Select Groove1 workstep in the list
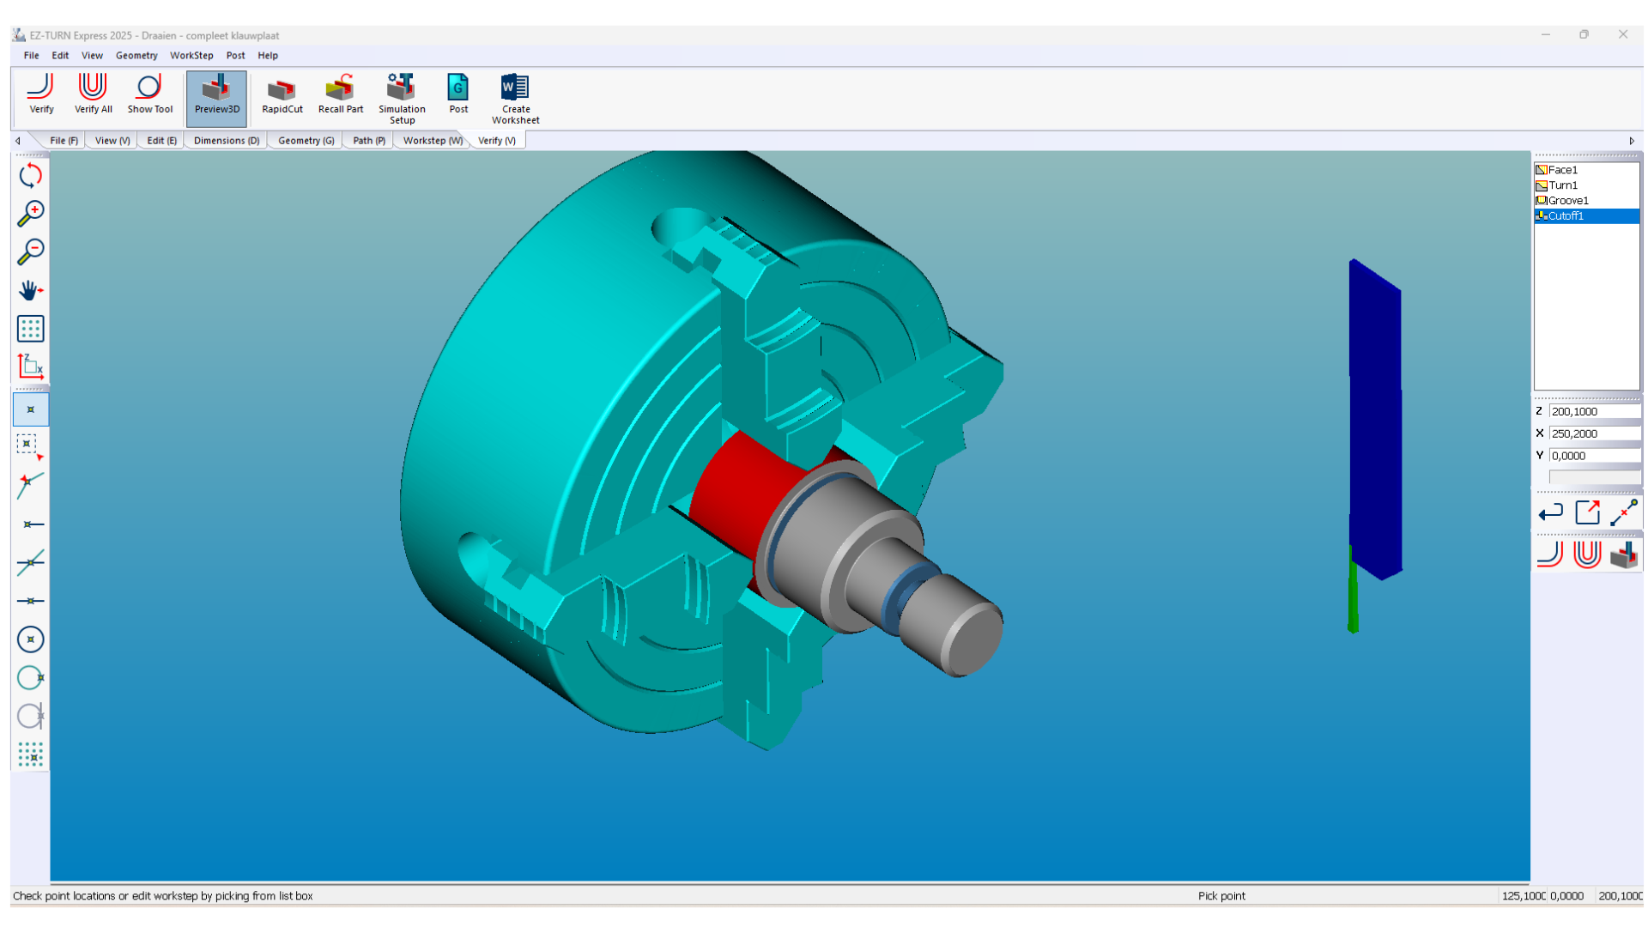 (1568, 201)
